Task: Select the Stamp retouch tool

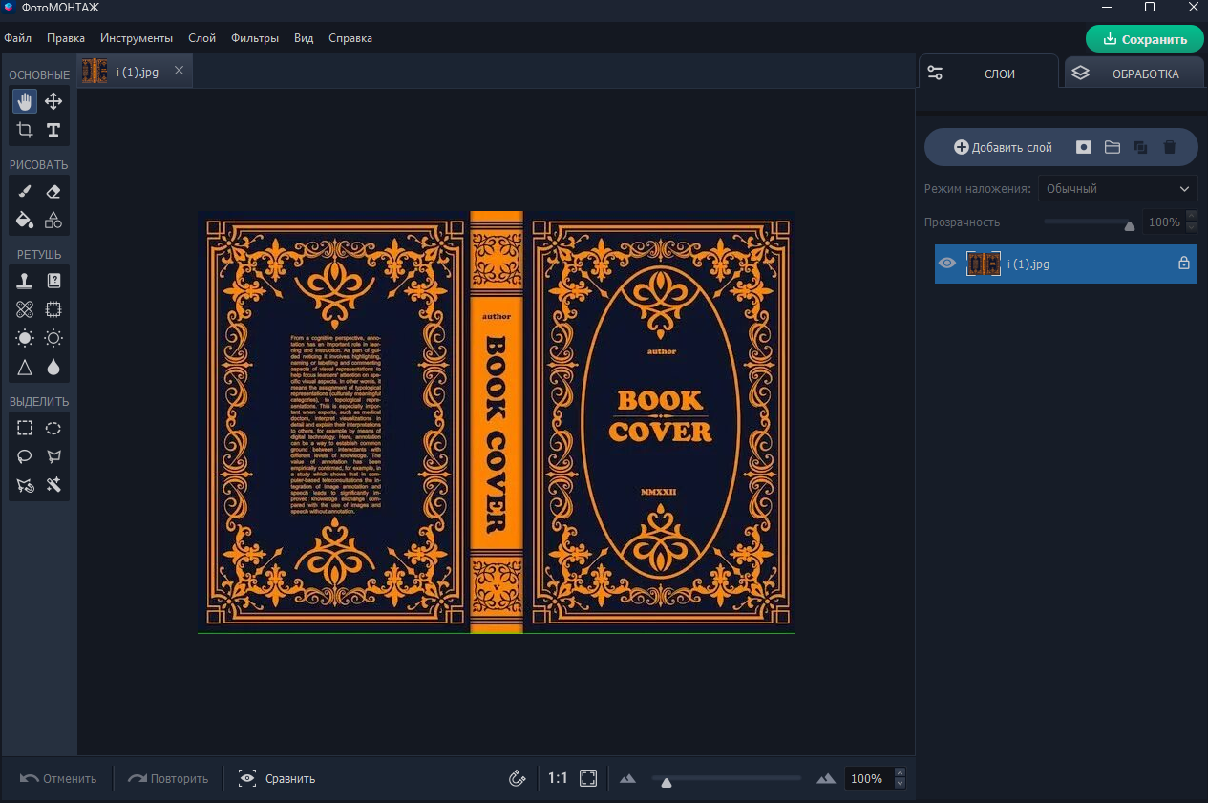Action: [25, 281]
